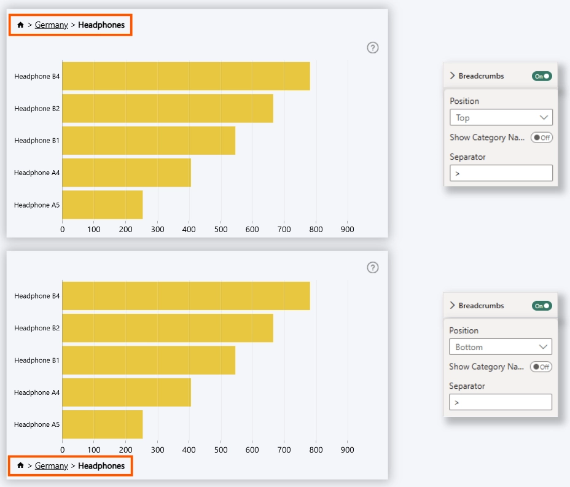Select Headphones in the lower chart's breadcrumb
This screenshot has width=570, height=487.
[x=101, y=466]
